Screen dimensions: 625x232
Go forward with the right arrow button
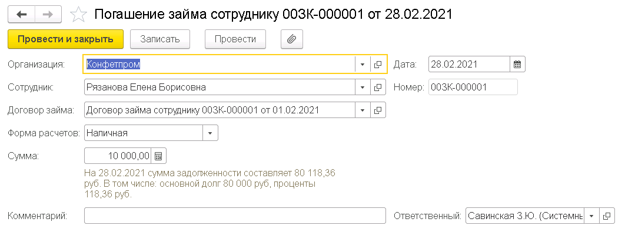tap(48, 14)
